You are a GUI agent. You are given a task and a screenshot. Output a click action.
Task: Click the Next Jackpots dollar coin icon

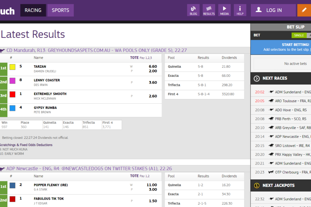tap(256, 186)
